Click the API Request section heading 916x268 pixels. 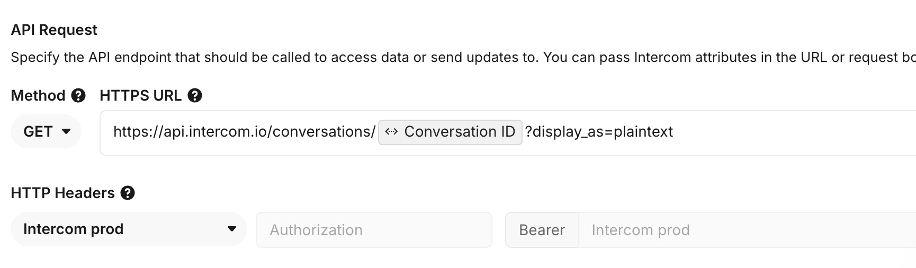pos(54,30)
